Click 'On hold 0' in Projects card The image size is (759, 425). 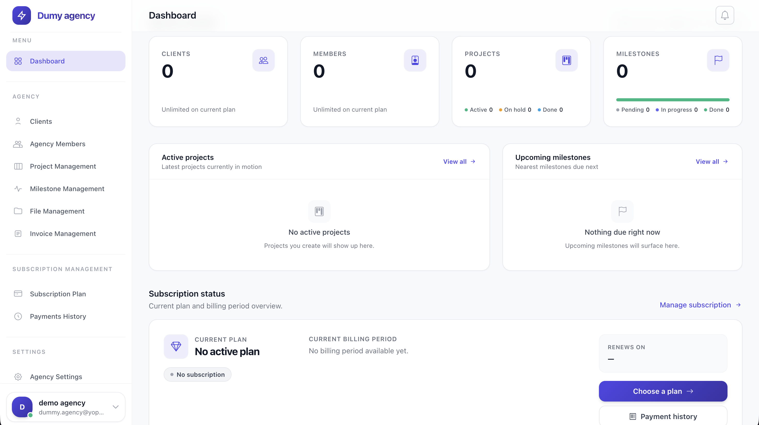point(515,110)
